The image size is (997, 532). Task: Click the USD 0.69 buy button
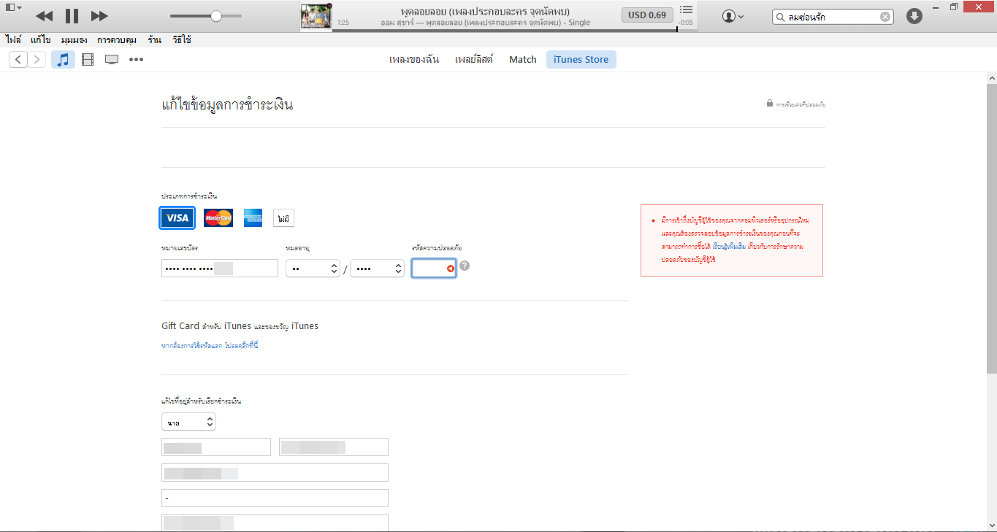[647, 15]
